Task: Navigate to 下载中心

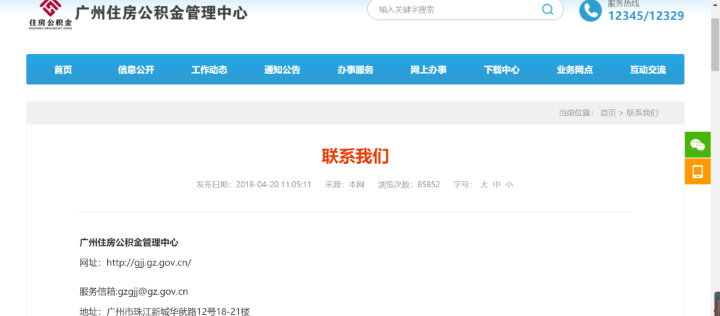Action: pos(501,70)
